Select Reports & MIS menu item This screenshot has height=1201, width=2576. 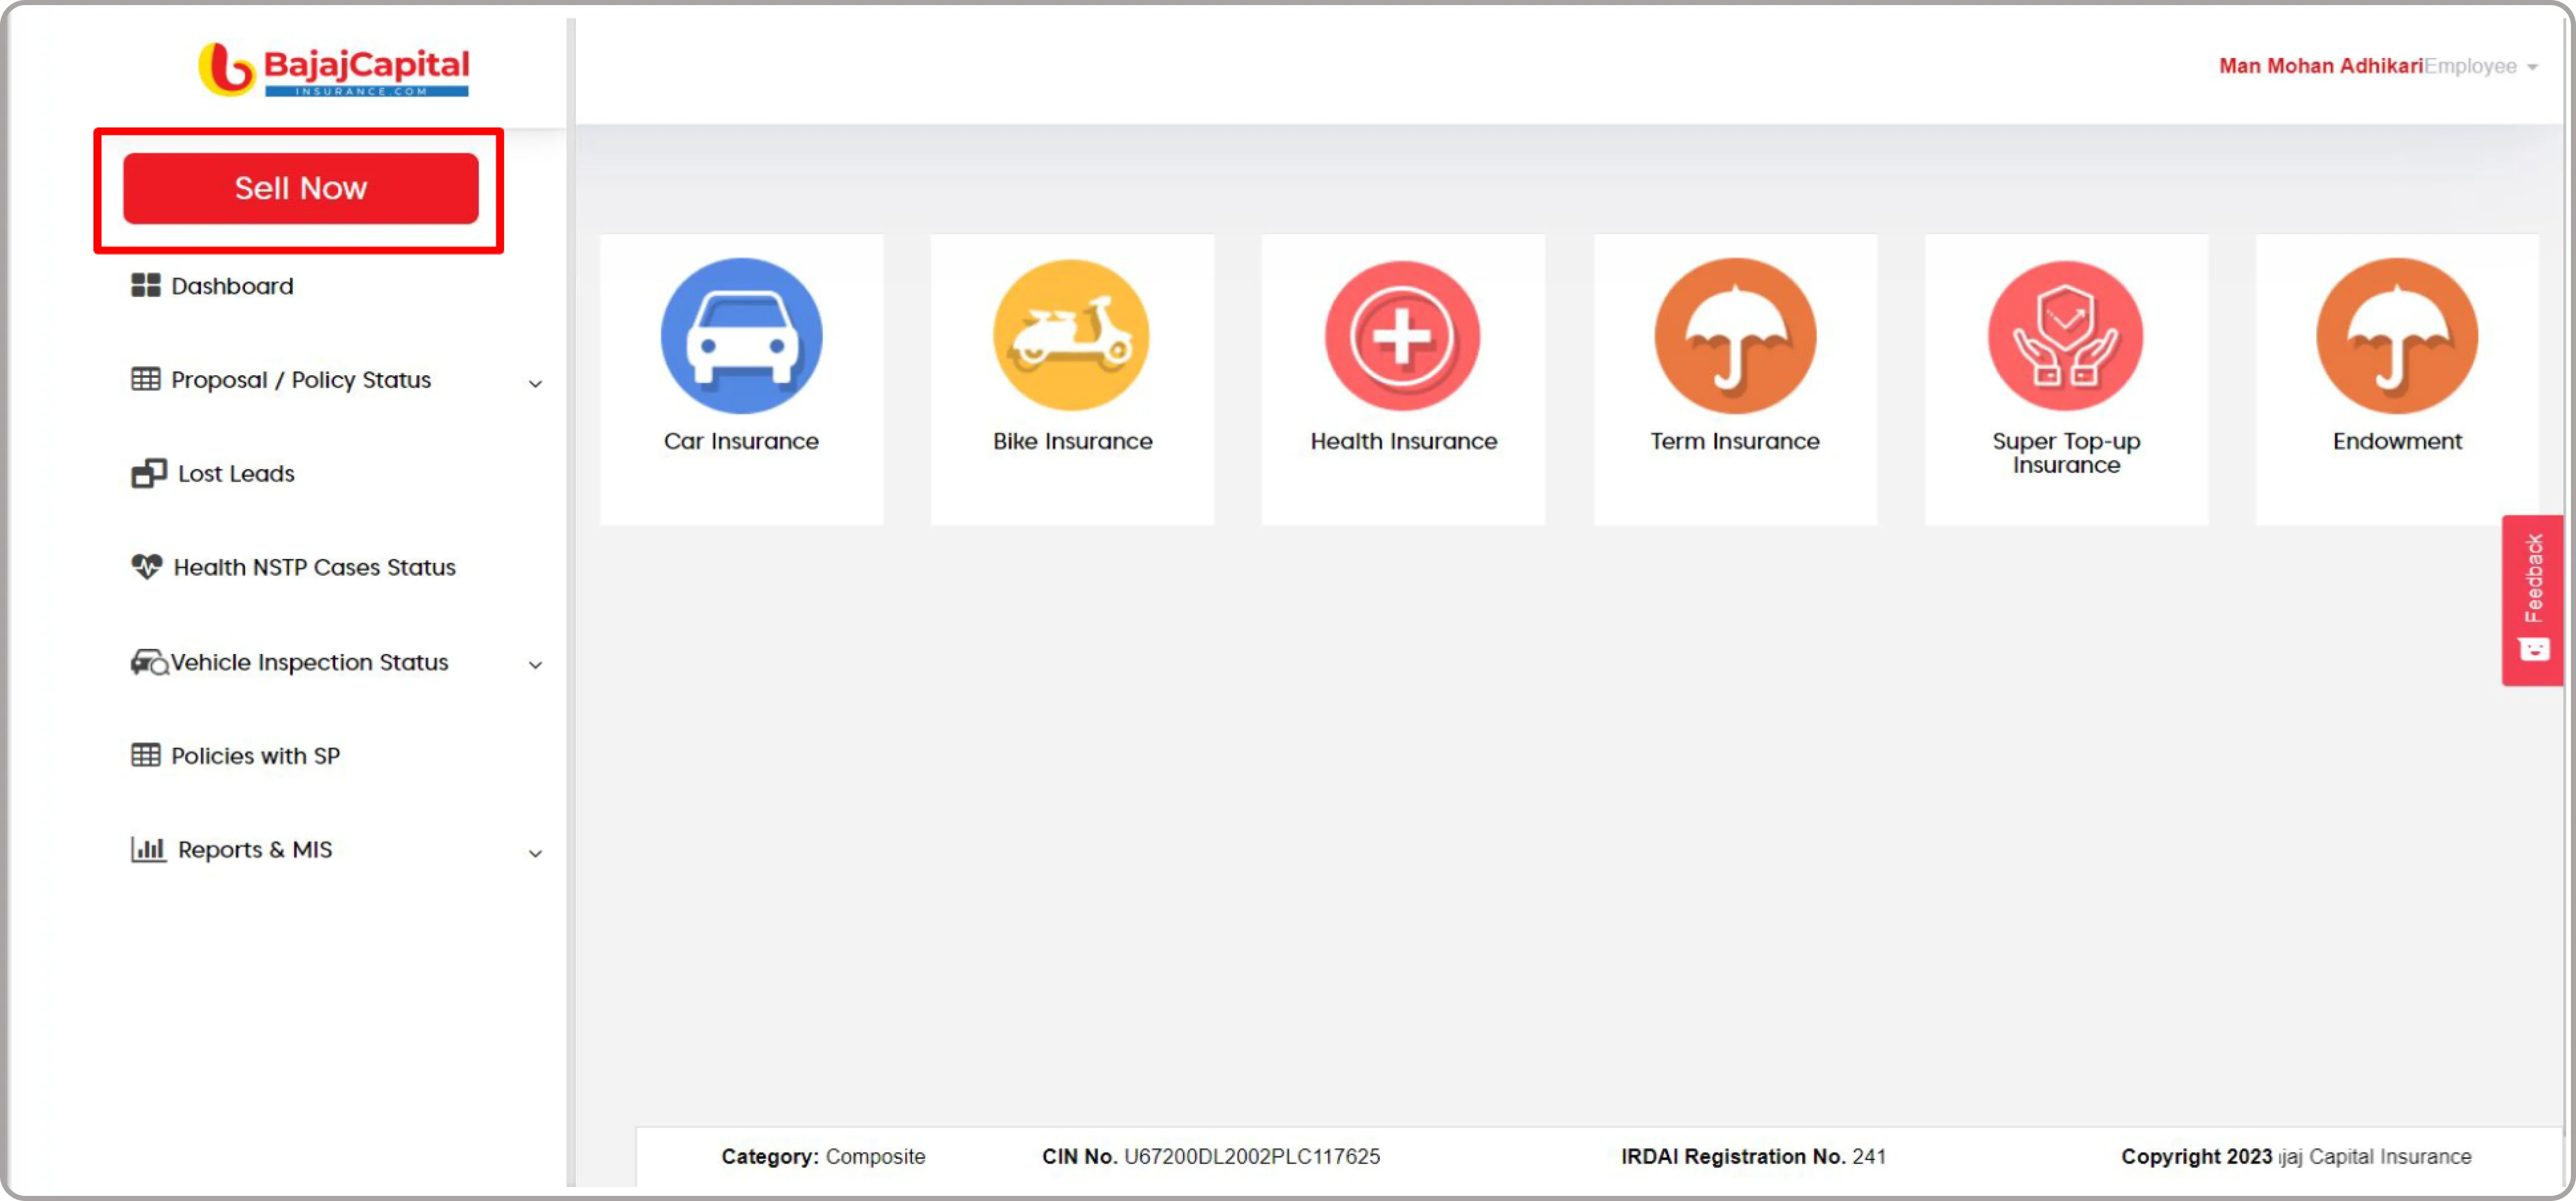point(255,850)
